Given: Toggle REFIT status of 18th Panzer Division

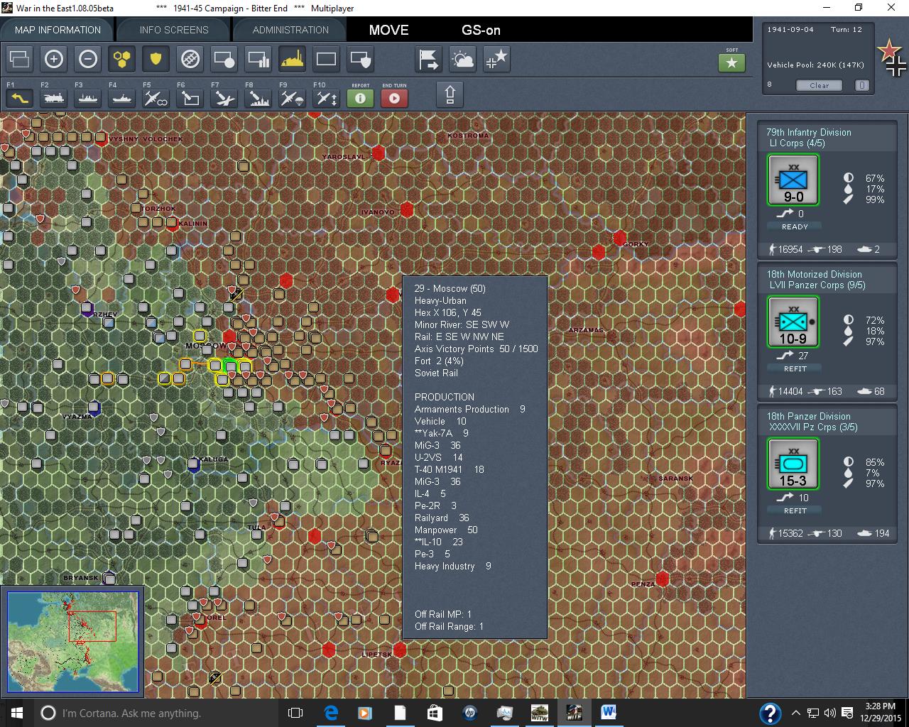Looking at the screenshot, I should (x=795, y=510).
